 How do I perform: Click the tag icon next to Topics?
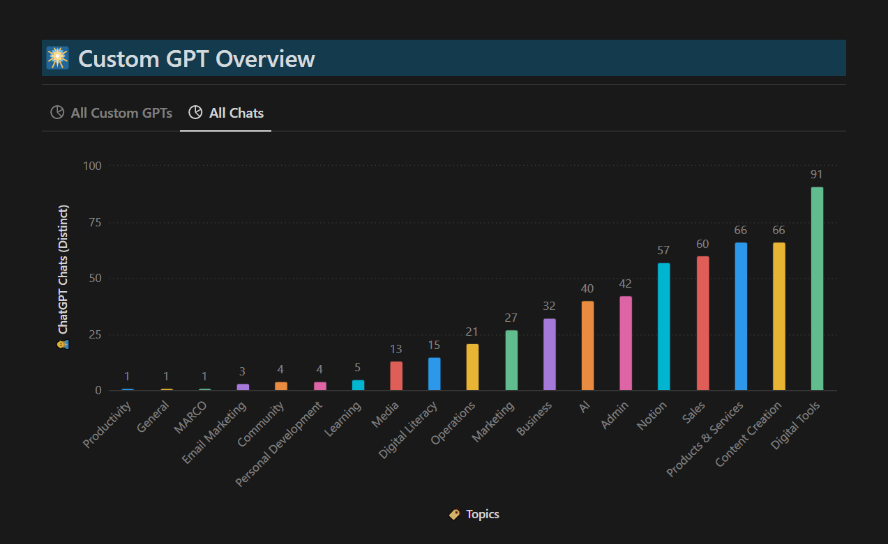(x=454, y=515)
